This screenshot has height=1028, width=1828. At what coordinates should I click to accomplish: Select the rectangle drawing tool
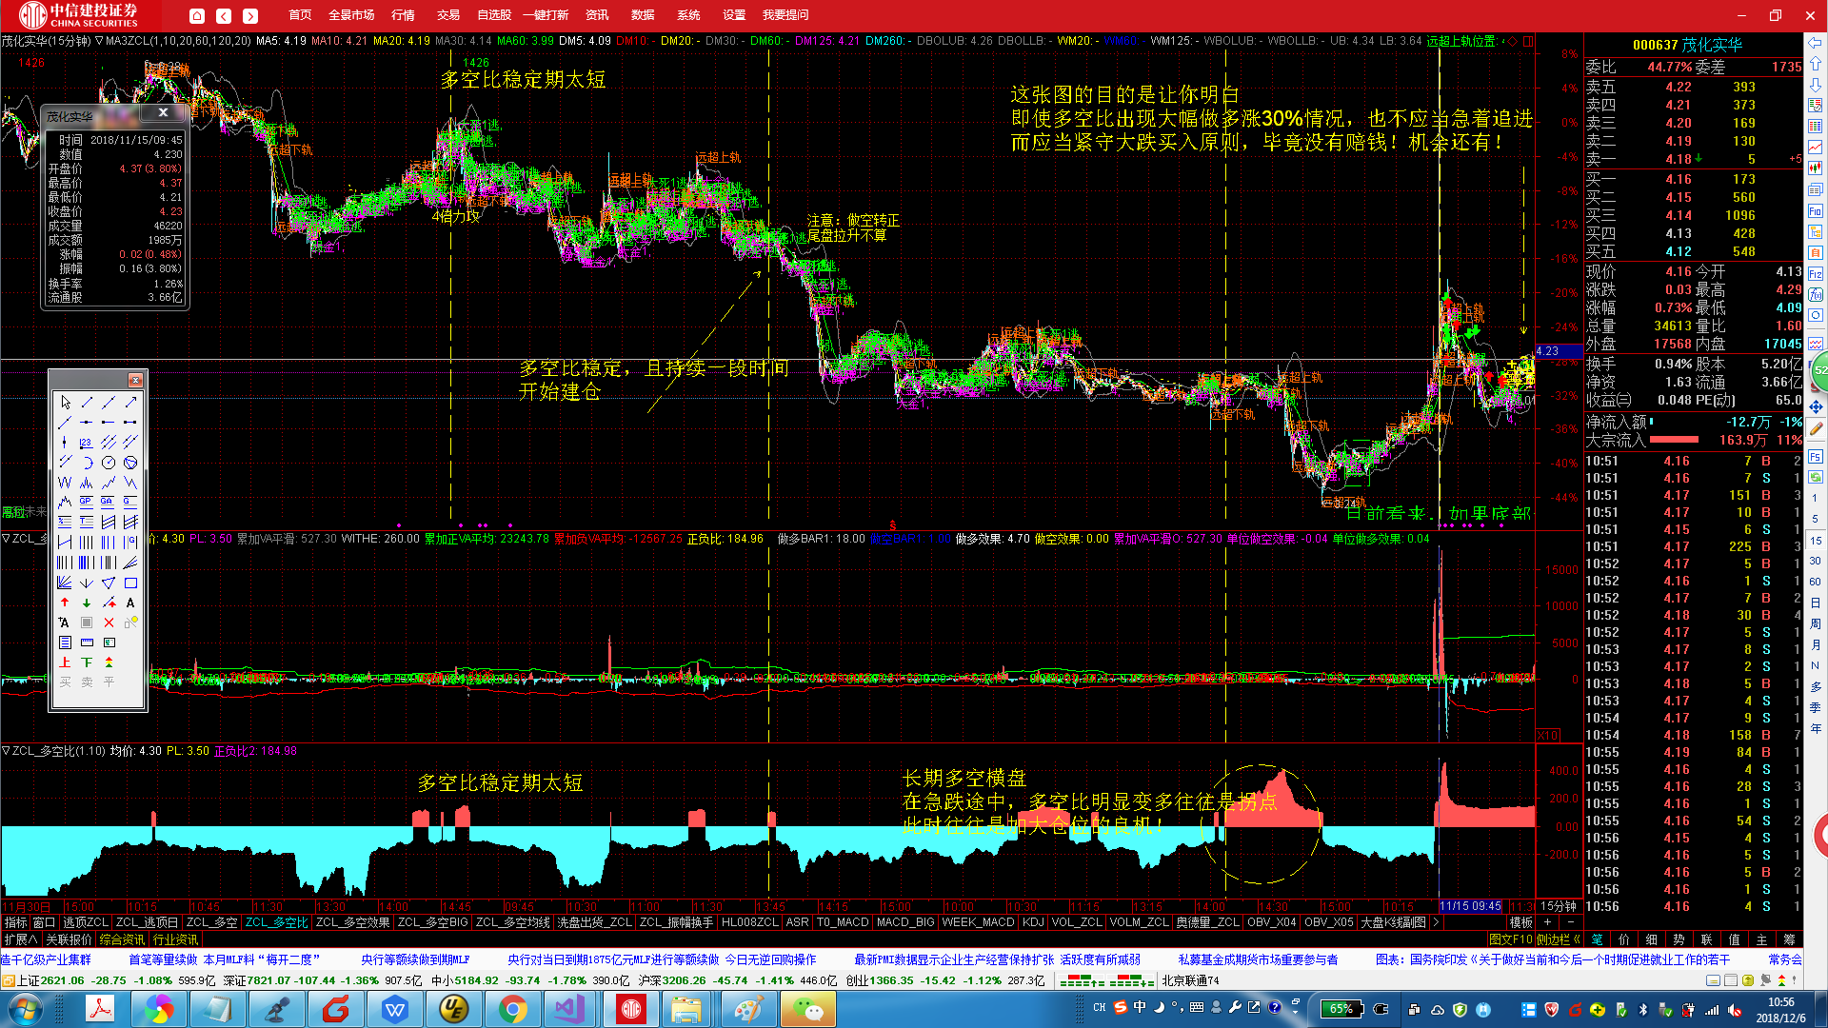click(130, 583)
